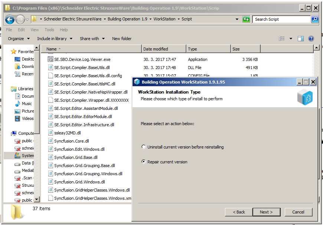
Task: Open the view options dropdown arrow
Action: 291,39
